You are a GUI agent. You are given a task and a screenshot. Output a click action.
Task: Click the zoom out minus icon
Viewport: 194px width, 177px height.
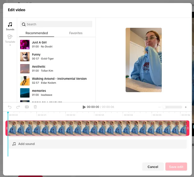[160, 107]
